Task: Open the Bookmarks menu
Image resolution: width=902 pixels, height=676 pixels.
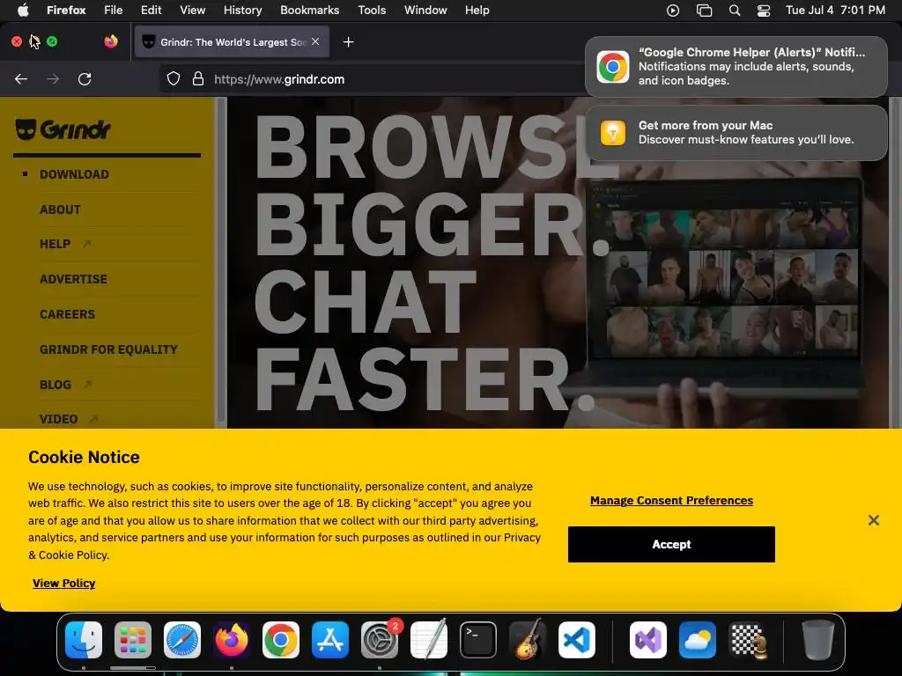Action: (309, 11)
